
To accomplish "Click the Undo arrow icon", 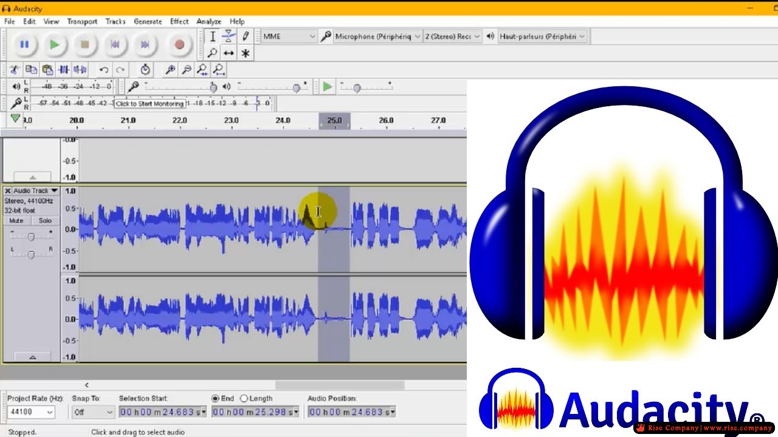I will (104, 70).
